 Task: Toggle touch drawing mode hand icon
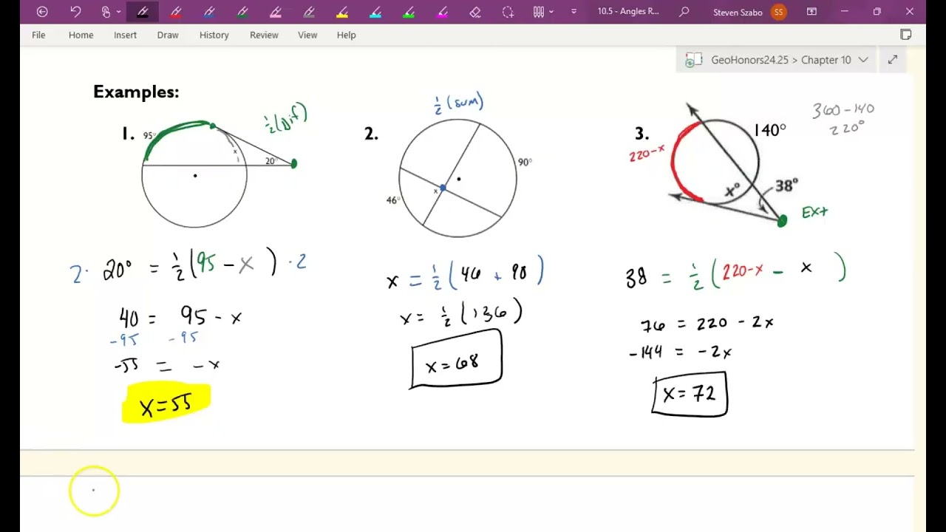(106, 12)
